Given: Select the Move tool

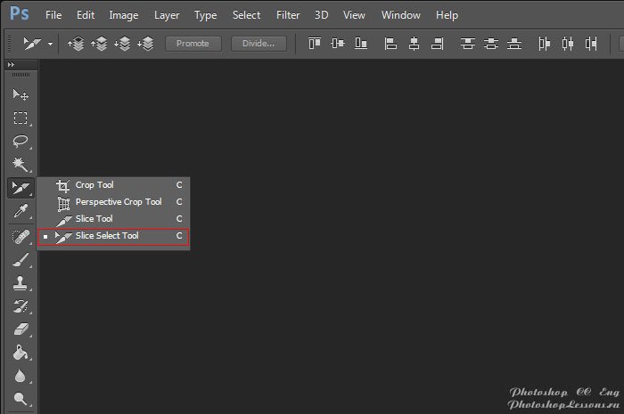Looking at the screenshot, I should (20, 95).
